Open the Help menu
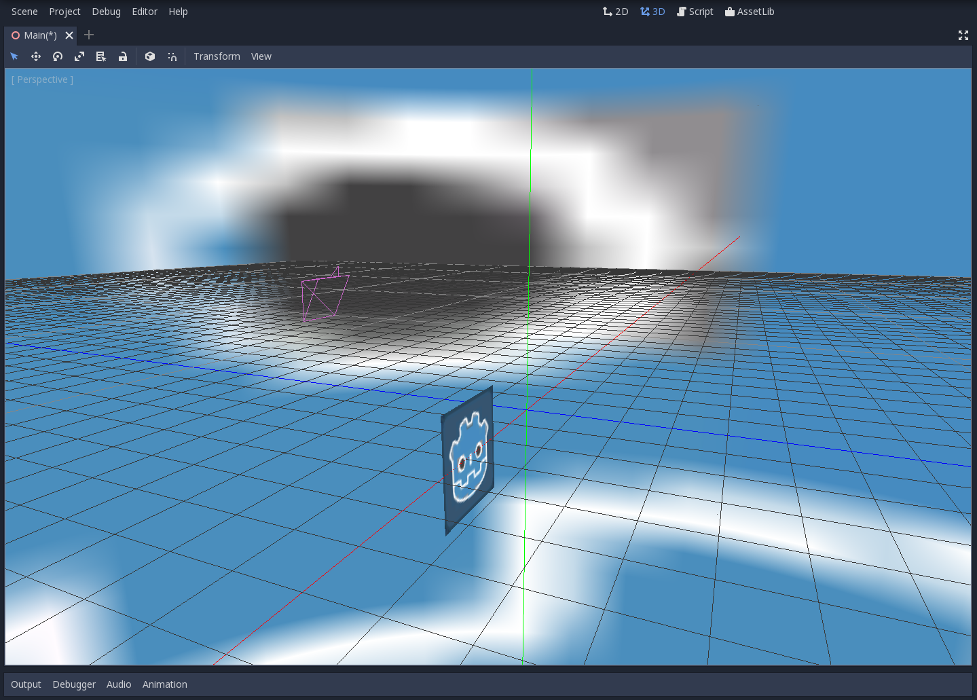The image size is (977, 700). (x=178, y=12)
